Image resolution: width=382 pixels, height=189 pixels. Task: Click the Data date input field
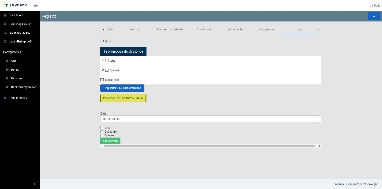coord(211,119)
